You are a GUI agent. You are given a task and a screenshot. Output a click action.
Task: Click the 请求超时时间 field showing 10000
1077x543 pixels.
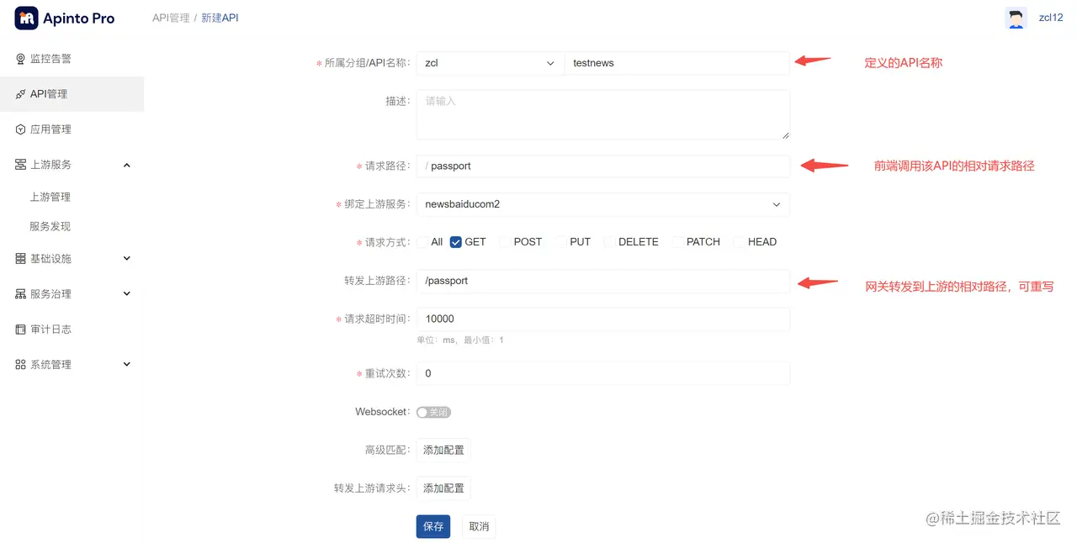click(603, 319)
